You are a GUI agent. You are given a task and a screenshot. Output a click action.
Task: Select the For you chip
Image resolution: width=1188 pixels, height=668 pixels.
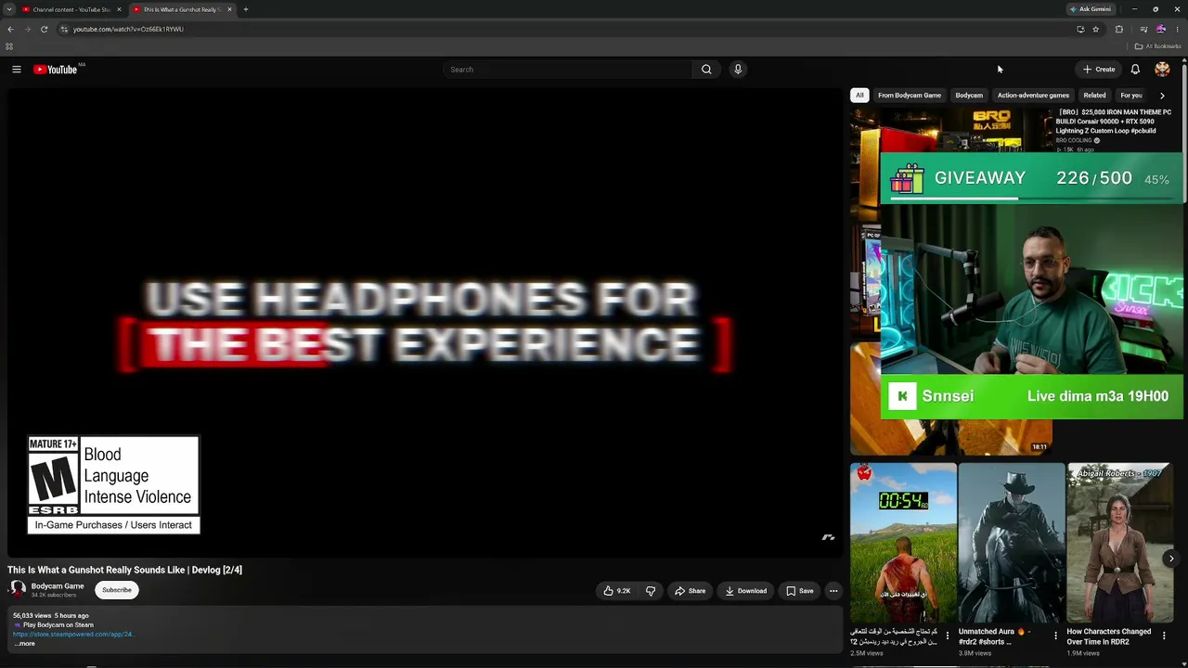click(x=1130, y=96)
